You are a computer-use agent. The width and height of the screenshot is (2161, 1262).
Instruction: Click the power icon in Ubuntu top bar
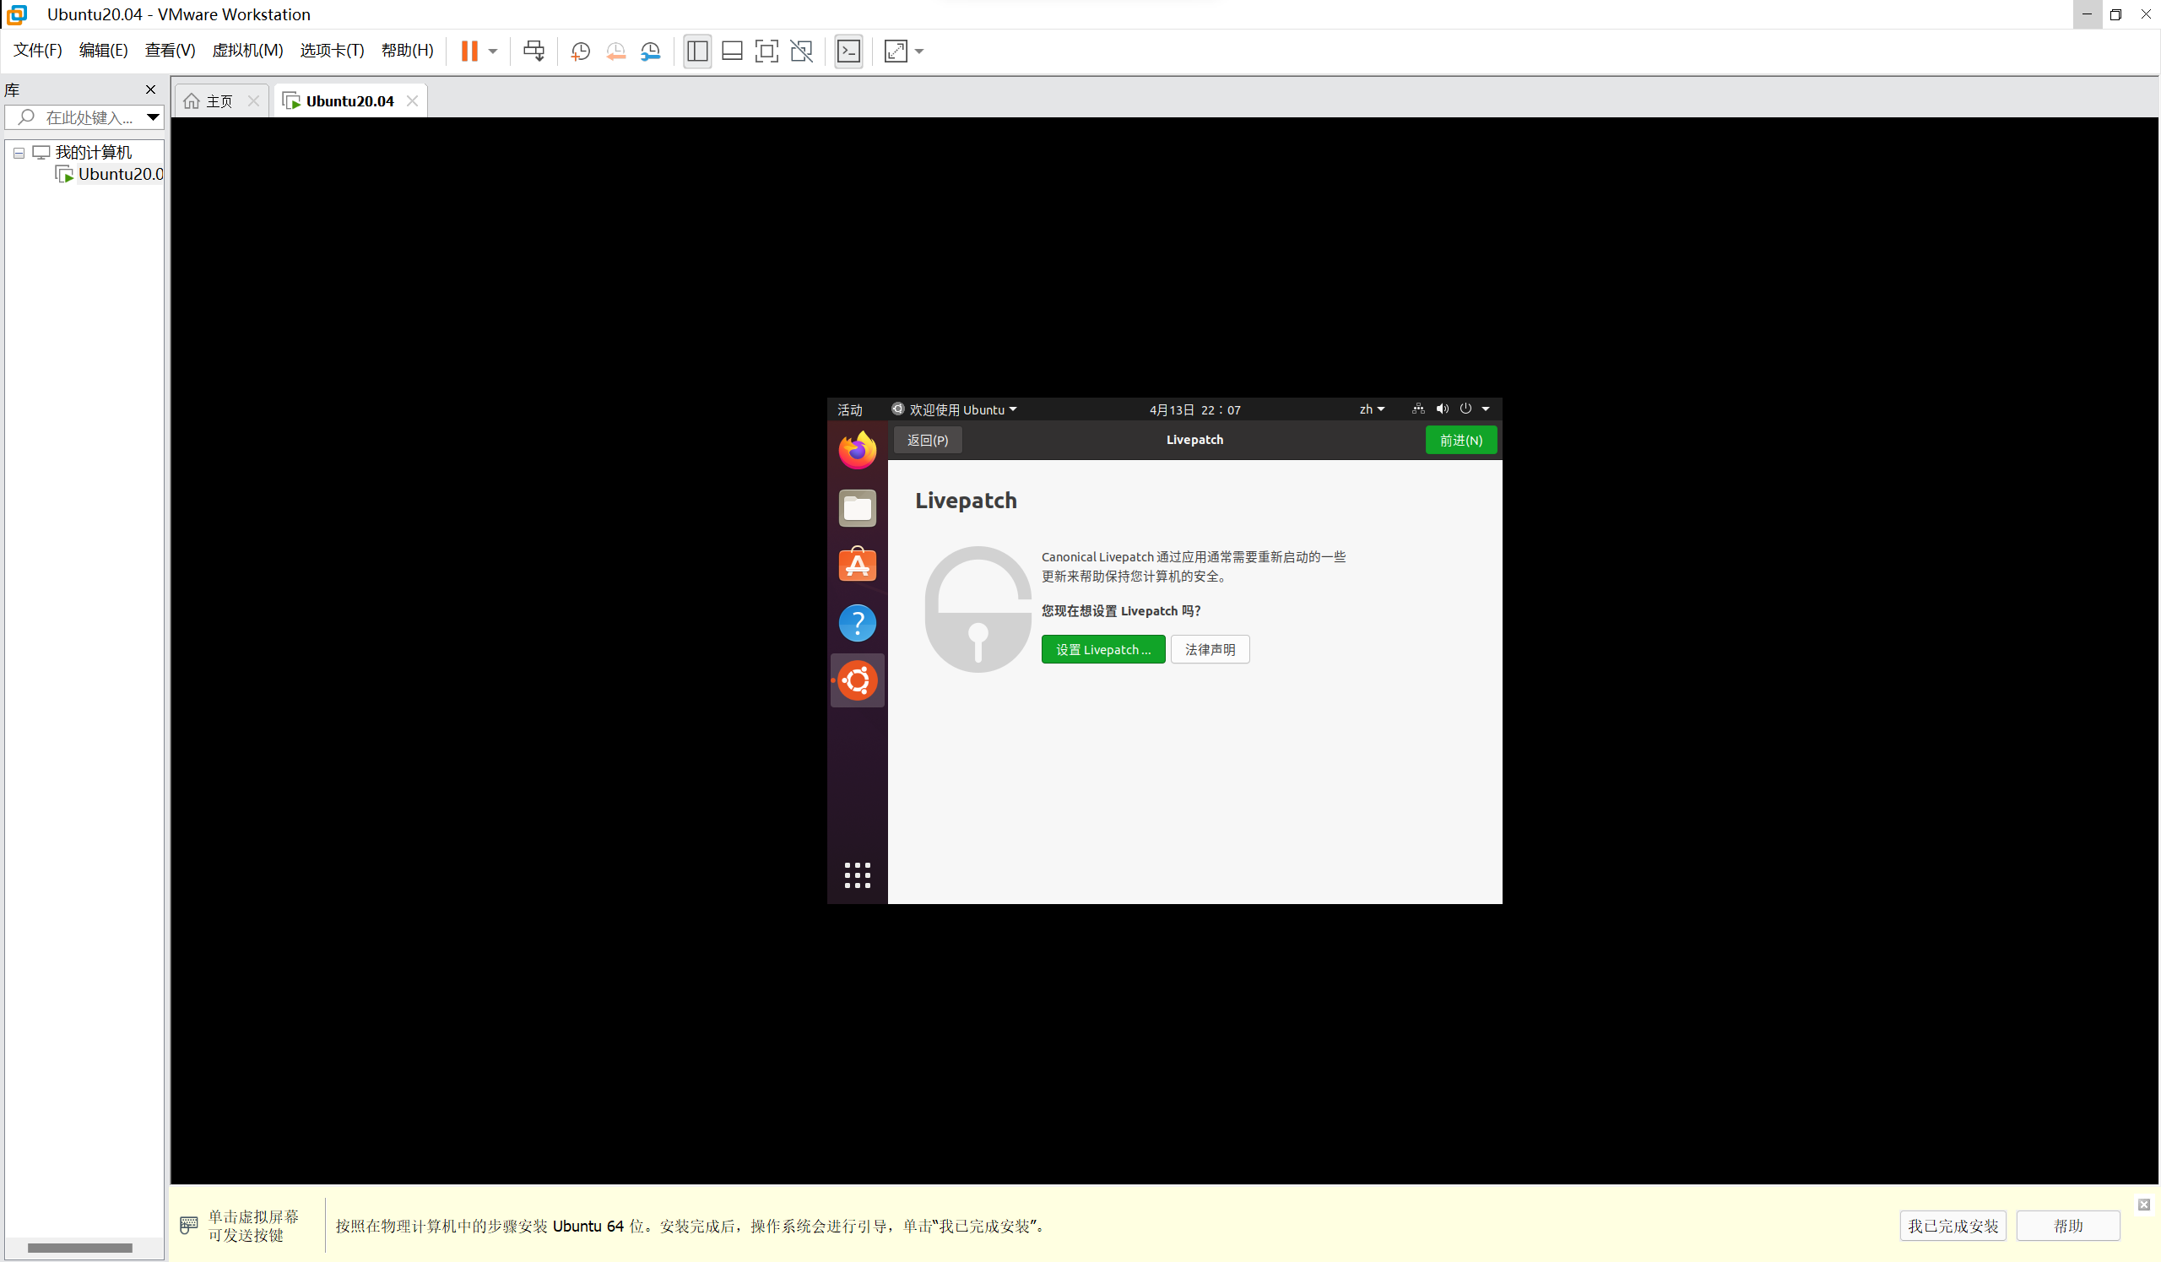(1465, 409)
